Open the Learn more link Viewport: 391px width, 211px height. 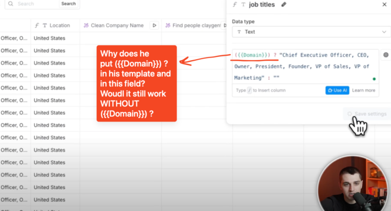[363, 90]
